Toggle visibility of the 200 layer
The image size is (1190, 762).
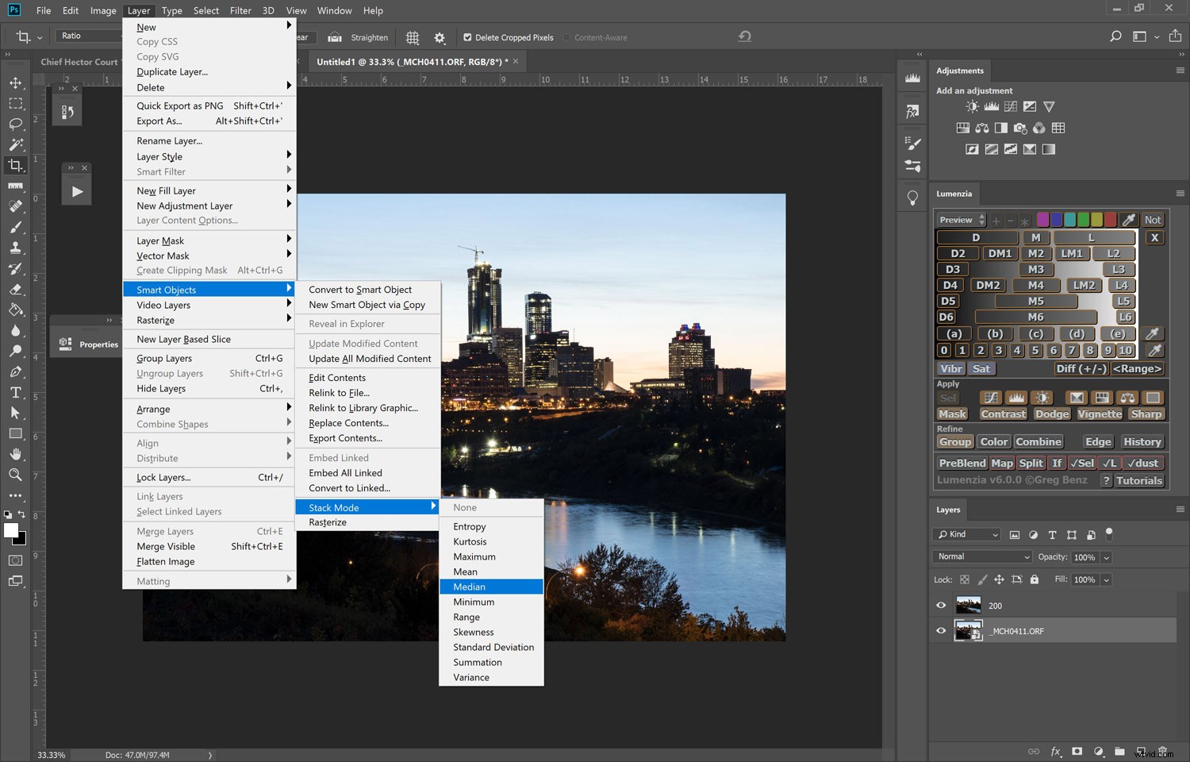(941, 605)
